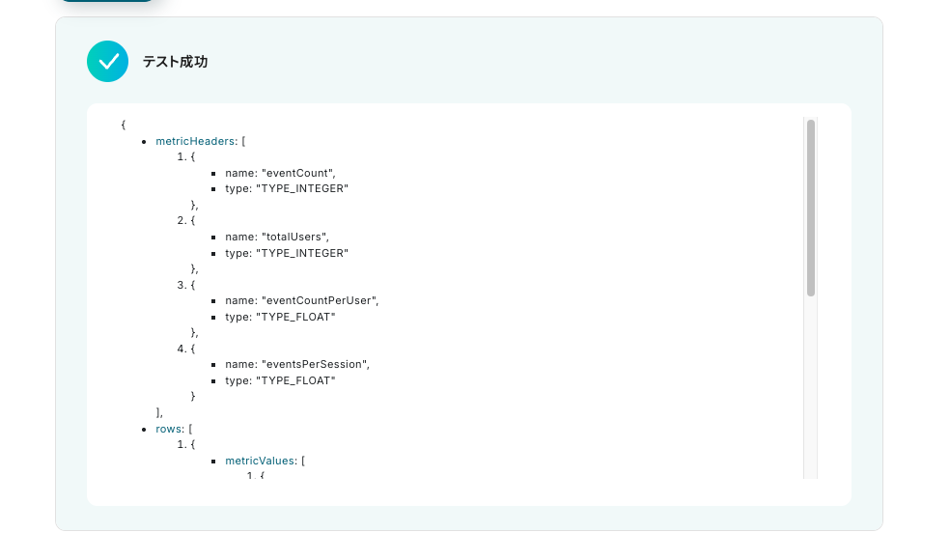Select the type line under eventsPerSession
Screen dimensions: 950x560
pyautogui.click(x=281, y=380)
